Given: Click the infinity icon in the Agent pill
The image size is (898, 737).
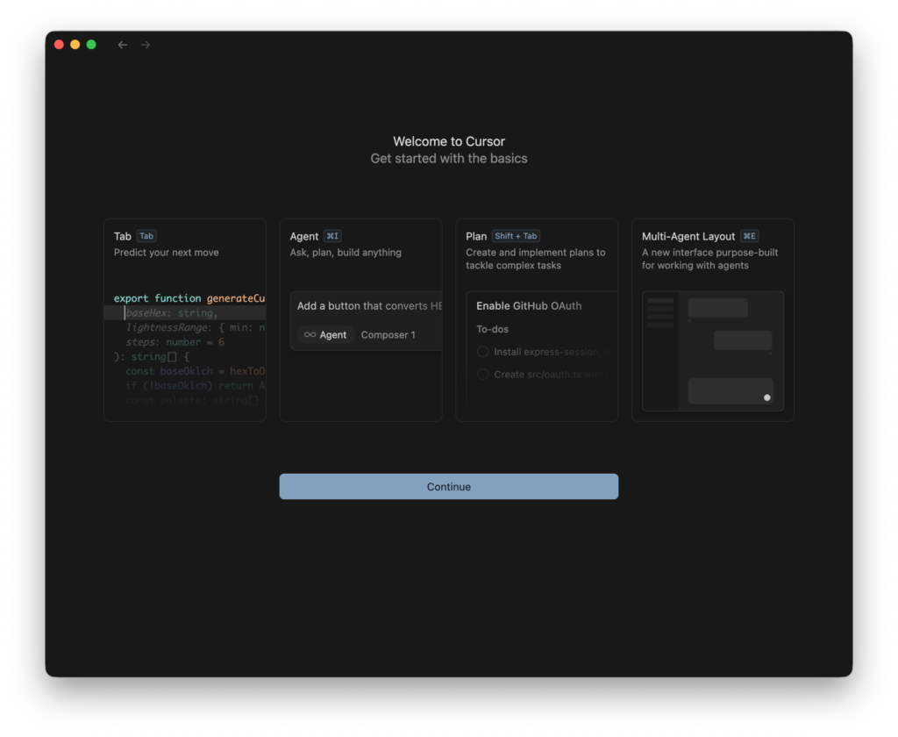Looking at the screenshot, I should (x=310, y=334).
